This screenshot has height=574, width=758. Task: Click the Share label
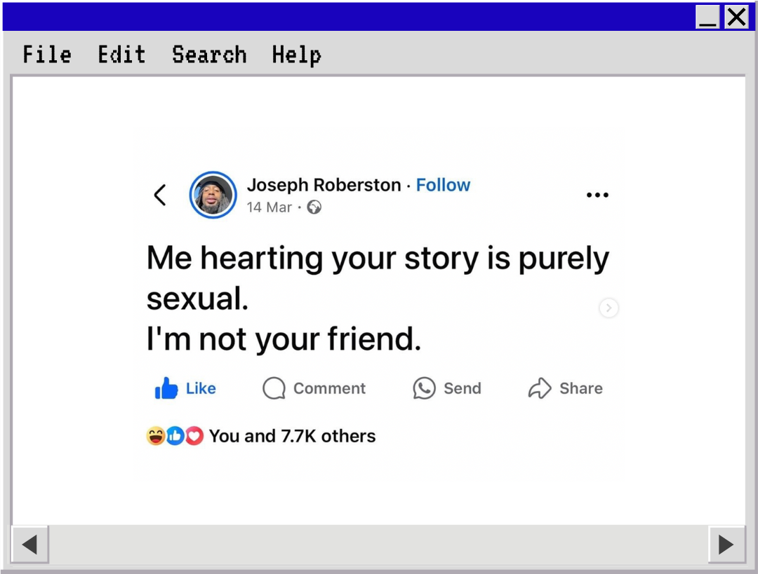pyautogui.click(x=580, y=388)
